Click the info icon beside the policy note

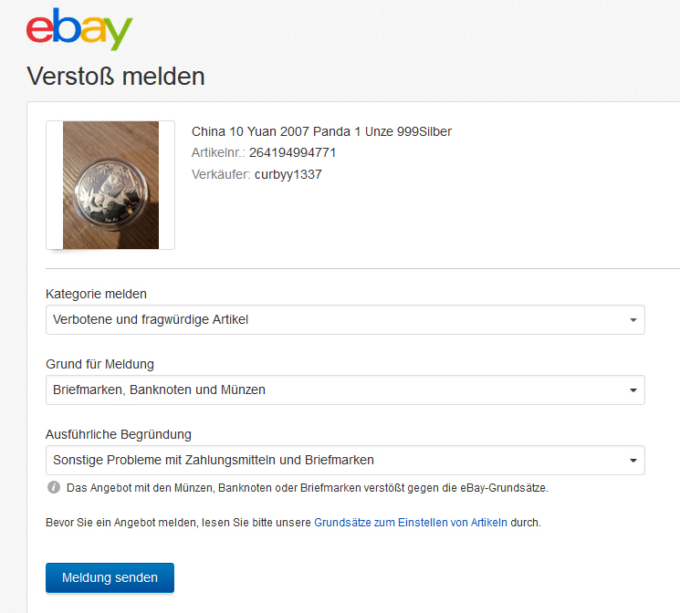tap(53, 488)
